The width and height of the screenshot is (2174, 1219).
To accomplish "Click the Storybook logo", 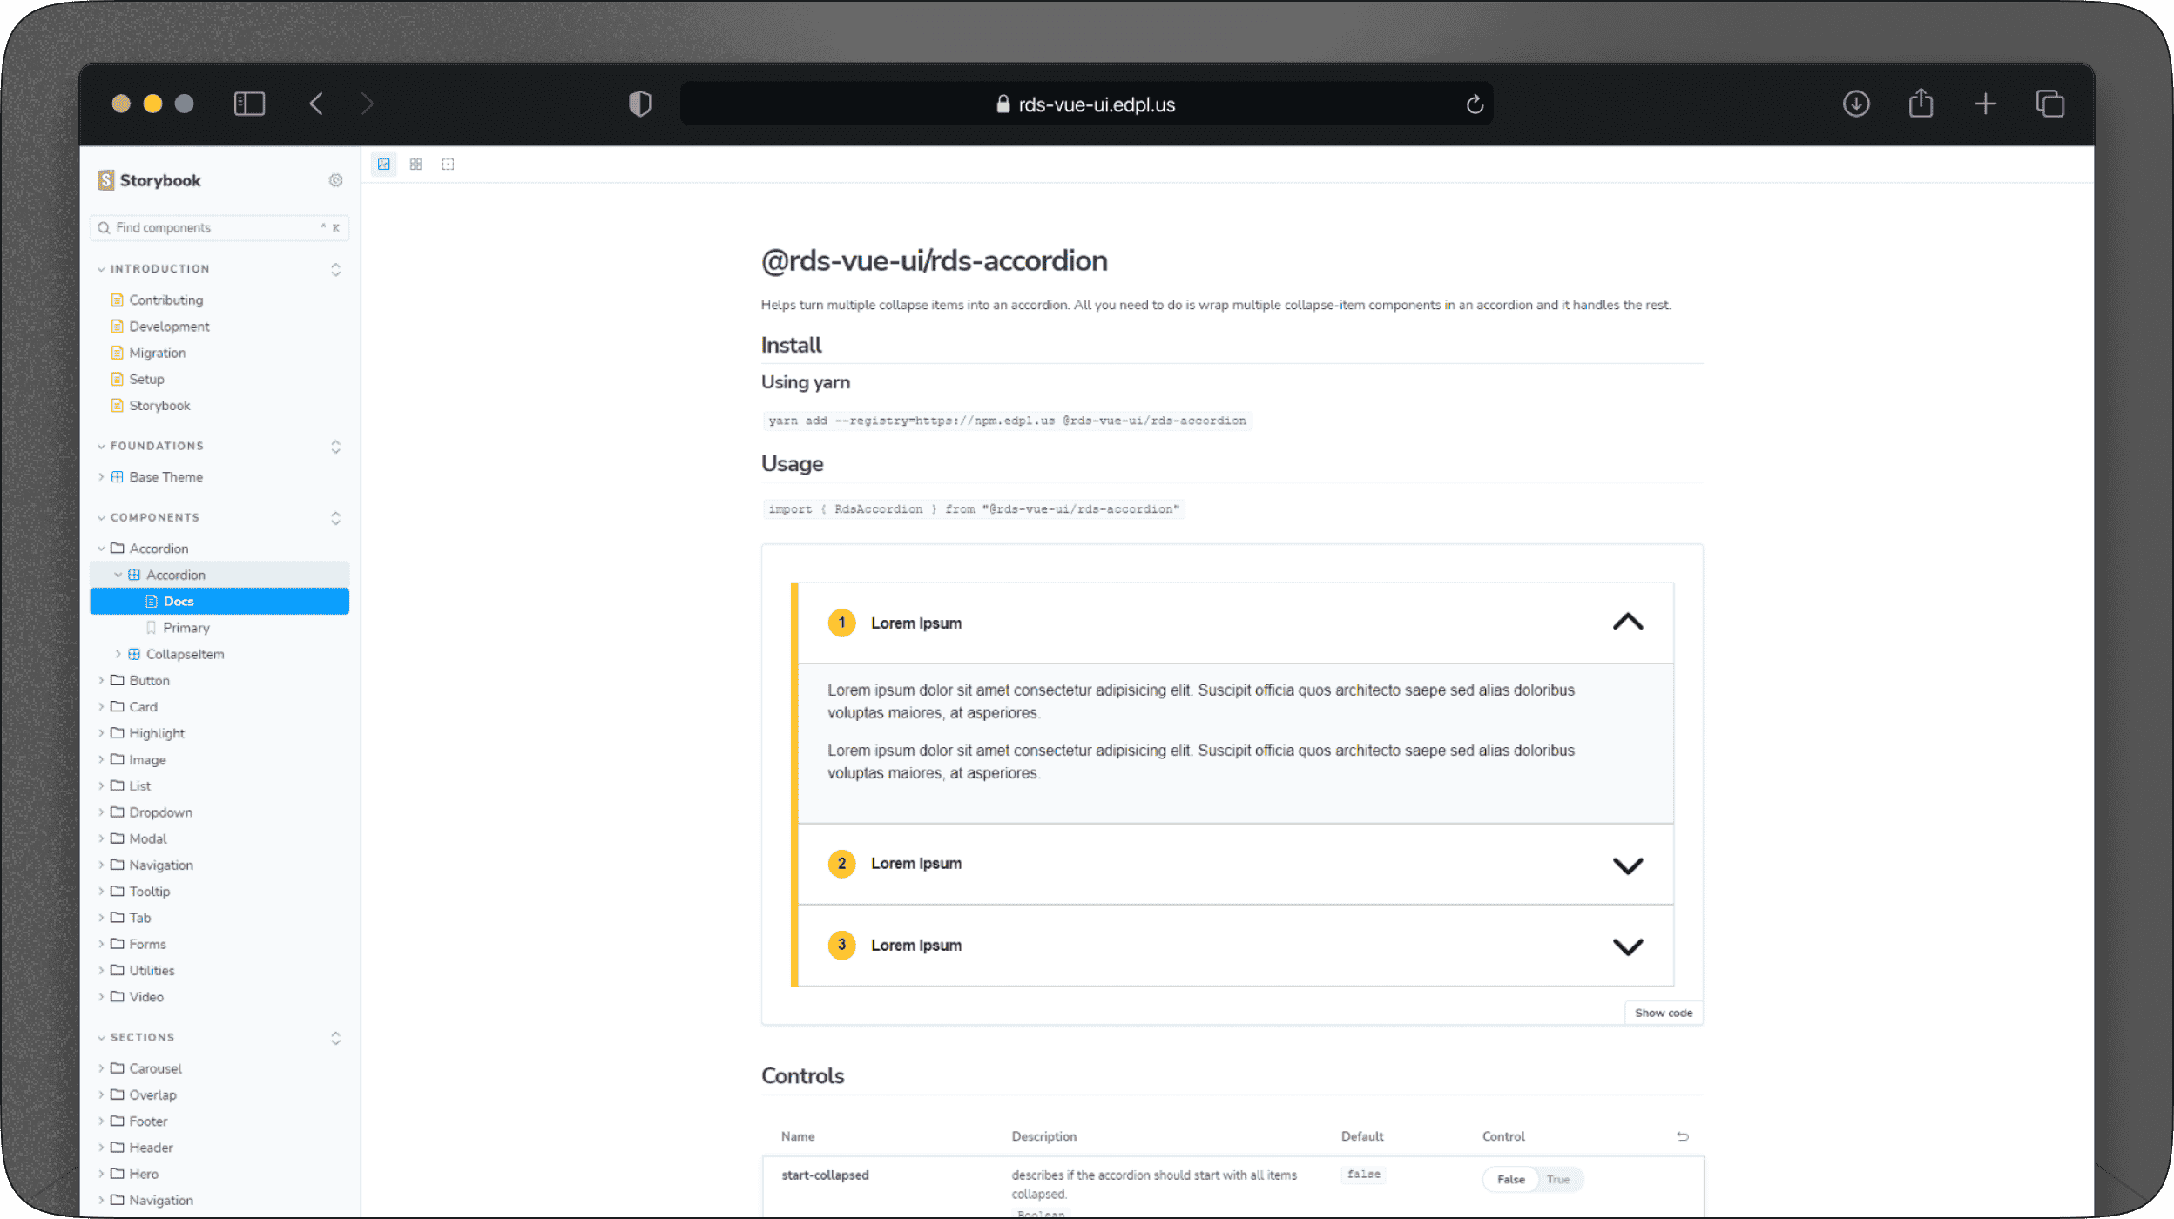I will 149,180.
